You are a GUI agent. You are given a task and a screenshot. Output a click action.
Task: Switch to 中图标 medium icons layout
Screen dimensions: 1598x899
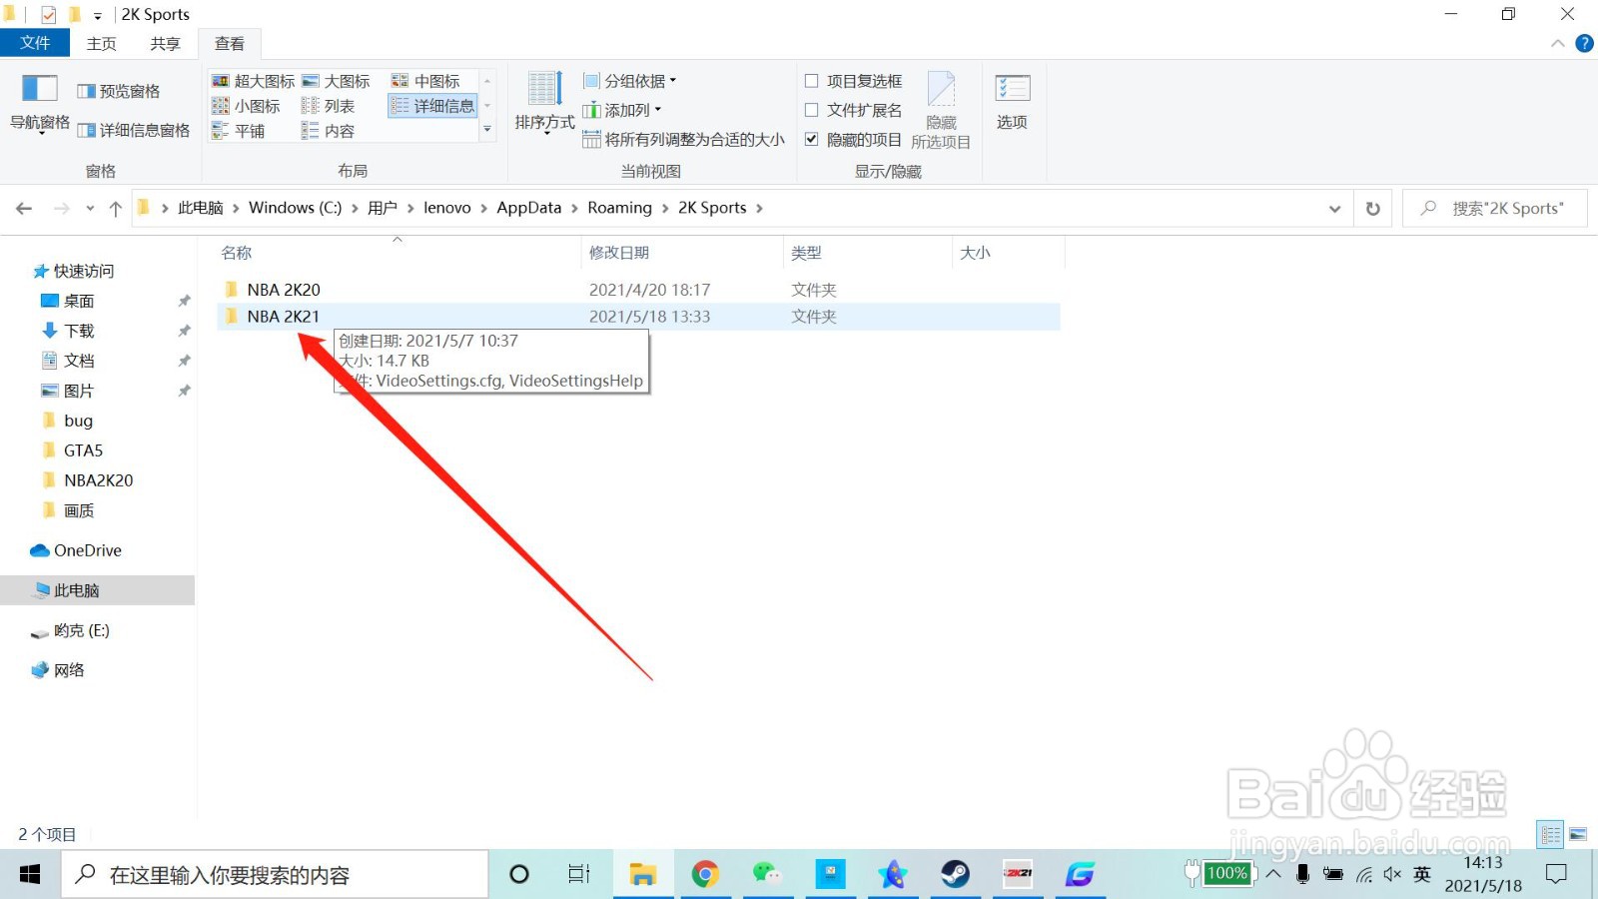tap(425, 81)
